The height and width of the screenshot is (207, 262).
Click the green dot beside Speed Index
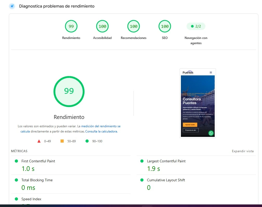(x=16, y=199)
